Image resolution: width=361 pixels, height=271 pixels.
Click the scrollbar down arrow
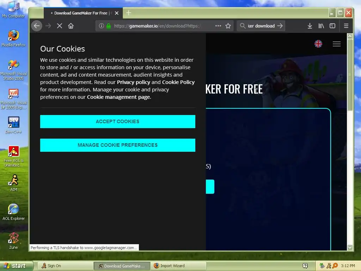click(x=350, y=247)
